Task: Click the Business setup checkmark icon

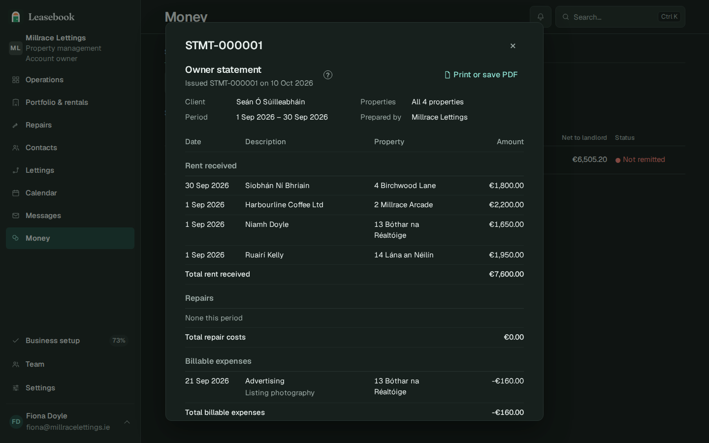Action: click(x=16, y=341)
